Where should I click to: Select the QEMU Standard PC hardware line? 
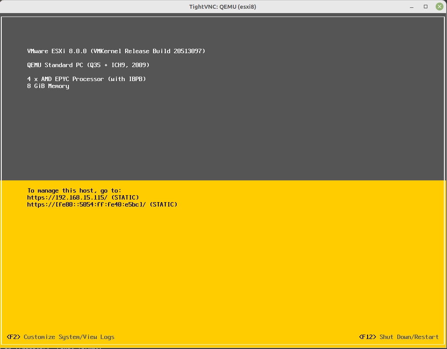[89, 65]
